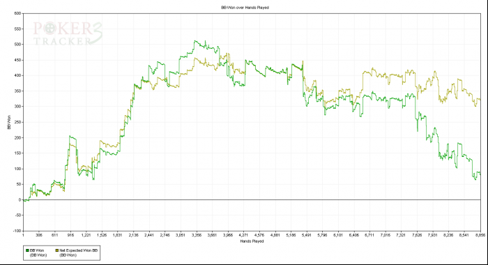488x265 pixels.
Task: Click the chart title 'BB Won over Hands Played'
Action: coord(245,8)
